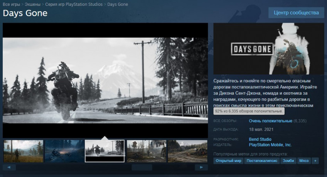Click the 'Открытый мир' tag
The image size is (327, 177).
tap(228, 161)
